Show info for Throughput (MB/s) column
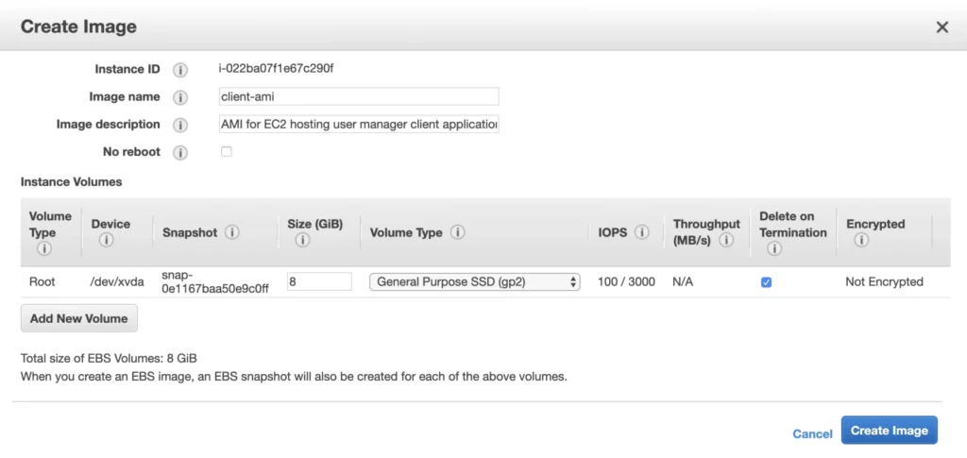Screen dimensions: 967x458 (x=726, y=241)
